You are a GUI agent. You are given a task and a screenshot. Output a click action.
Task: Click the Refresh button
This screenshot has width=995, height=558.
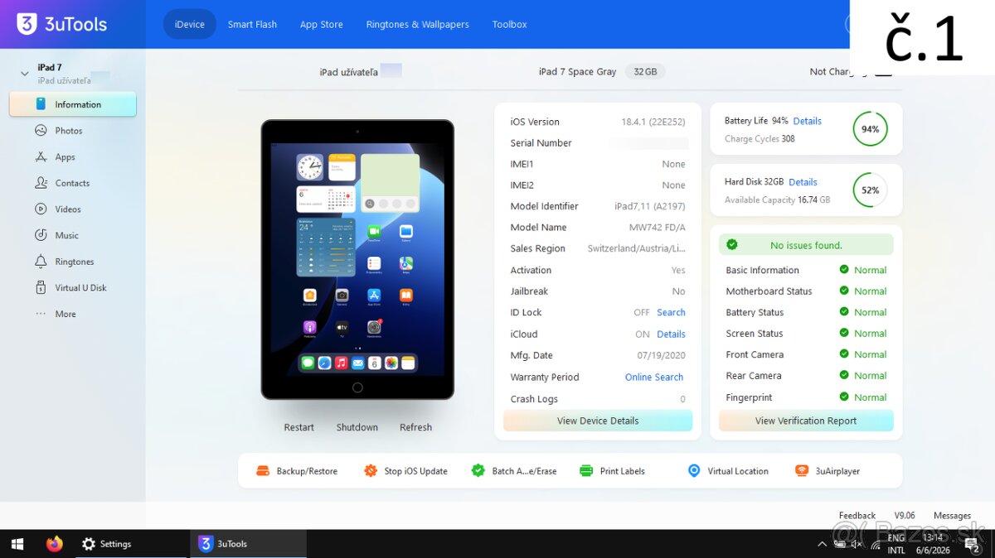tap(415, 427)
